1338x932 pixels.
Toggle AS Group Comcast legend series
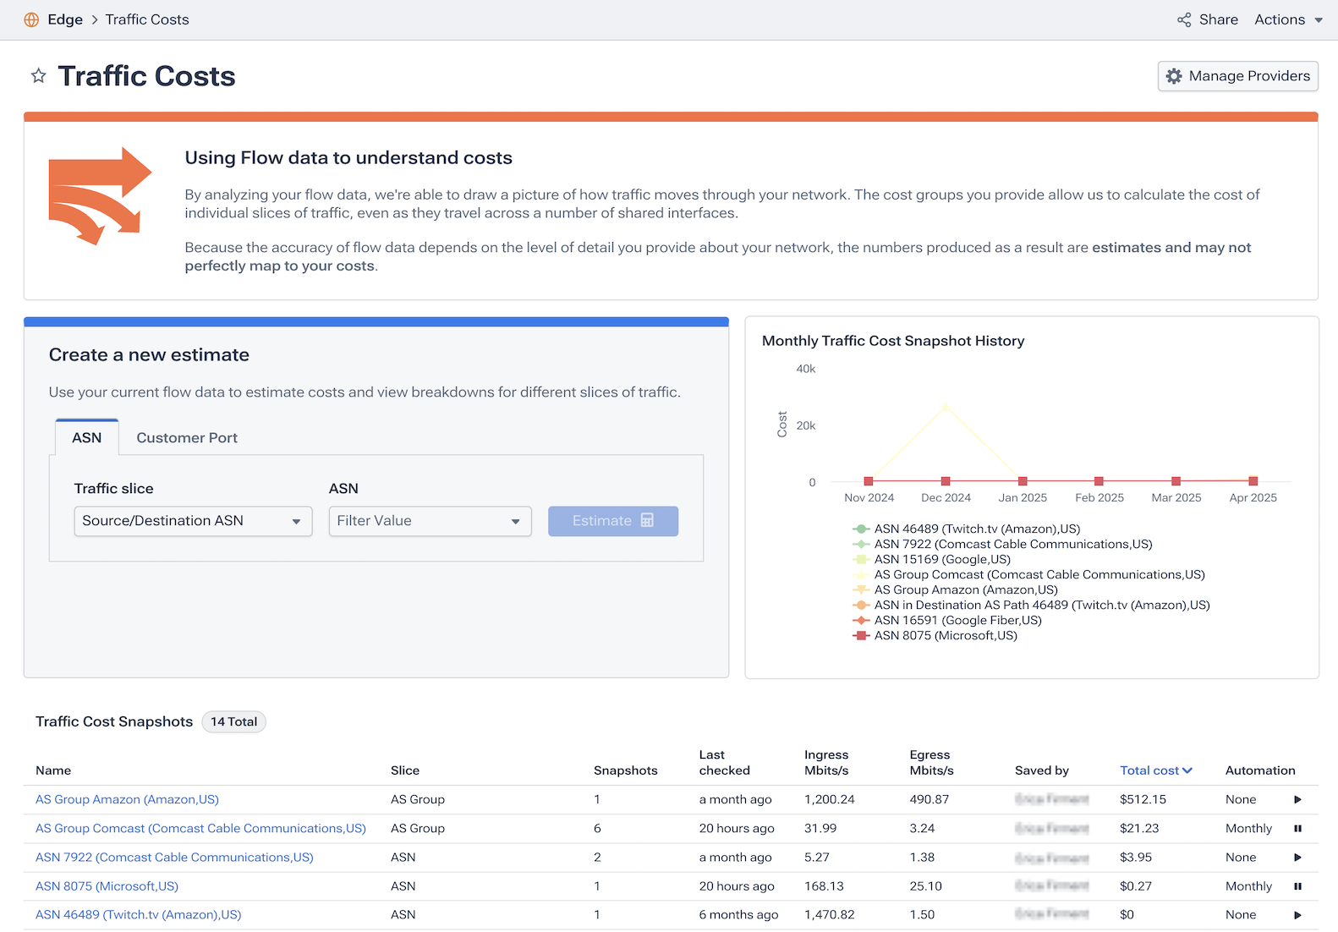tap(1028, 574)
